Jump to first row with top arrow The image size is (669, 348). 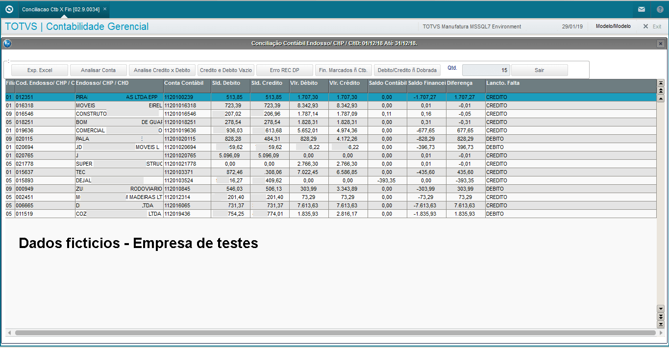click(x=660, y=83)
